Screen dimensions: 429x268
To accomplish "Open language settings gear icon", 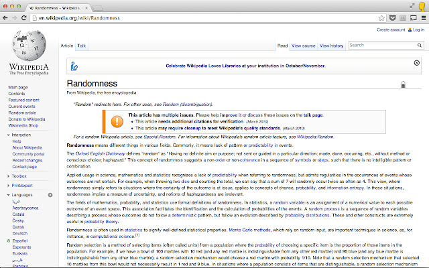I will click(50, 195).
